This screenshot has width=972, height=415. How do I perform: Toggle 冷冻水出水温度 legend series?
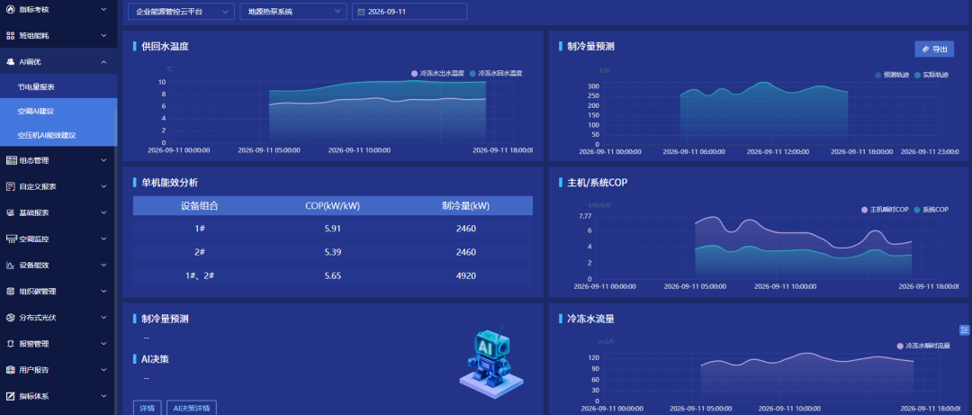click(x=437, y=73)
